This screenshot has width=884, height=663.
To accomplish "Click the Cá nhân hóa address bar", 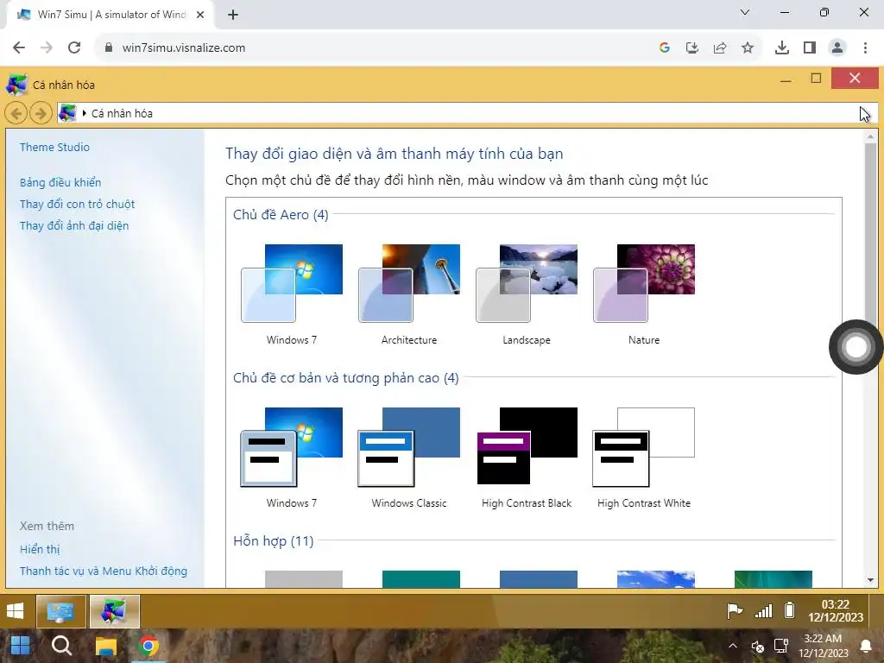I will click(x=467, y=113).
